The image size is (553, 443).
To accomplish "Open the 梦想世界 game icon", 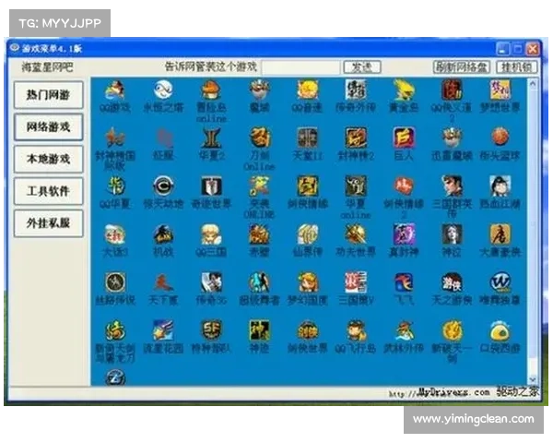I will (500, 90).
